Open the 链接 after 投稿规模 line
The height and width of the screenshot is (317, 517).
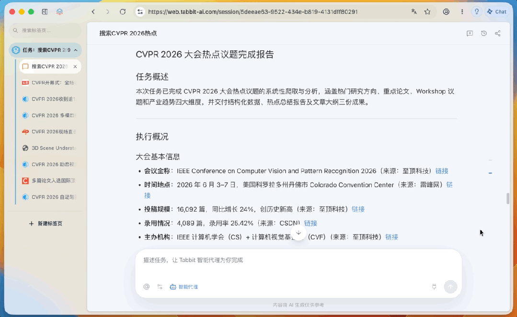click(x=358, y=209)
